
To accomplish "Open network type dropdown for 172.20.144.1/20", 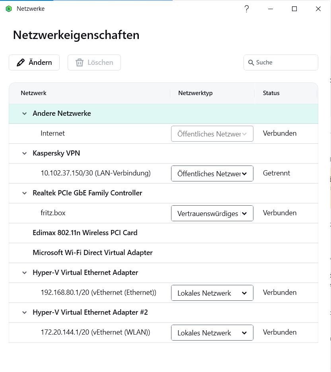I will pyautogui.click(x=212, y=333).
